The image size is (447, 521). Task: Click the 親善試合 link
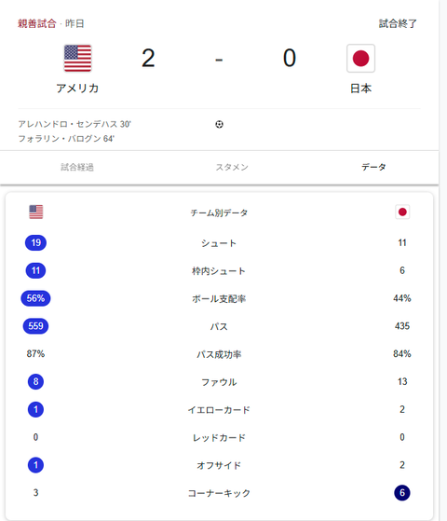pyautogui.click(x=37, y=23)
